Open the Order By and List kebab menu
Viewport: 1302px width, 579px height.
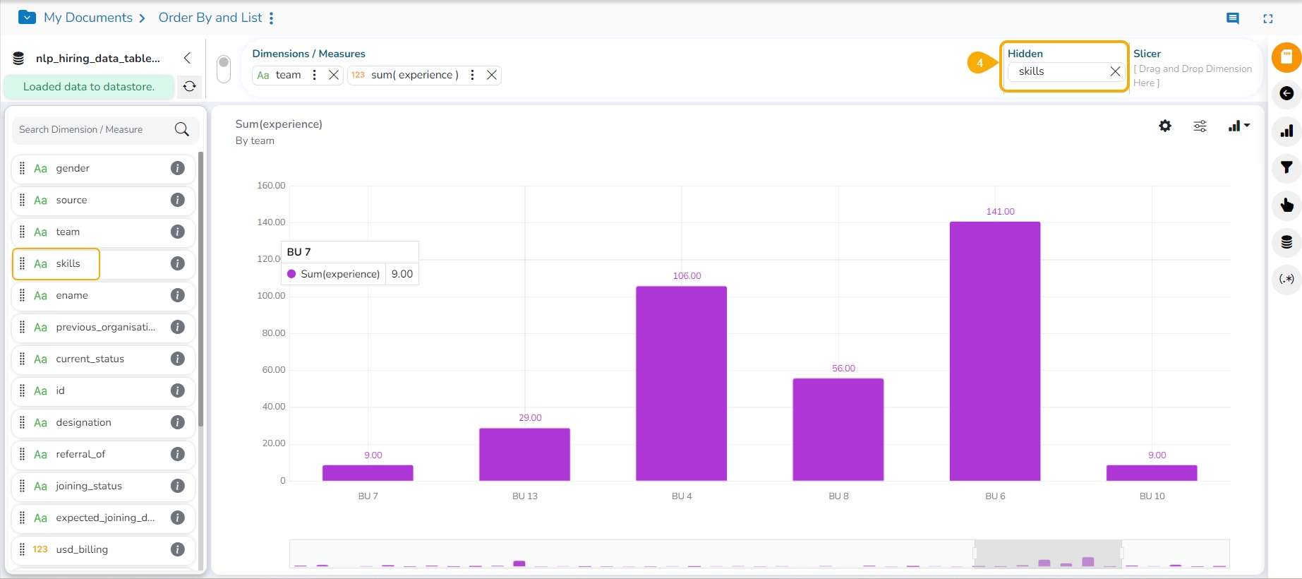272,18
